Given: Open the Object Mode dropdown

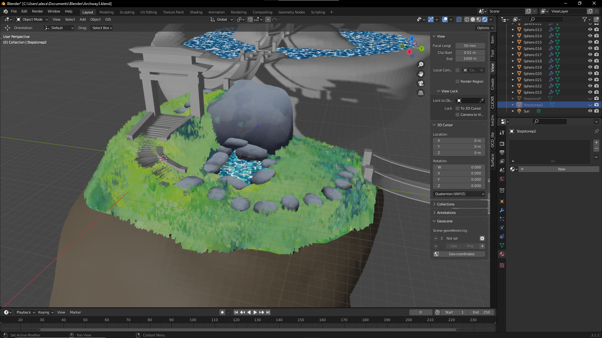Looking at the screenshot, I should (x=32, y=19).
